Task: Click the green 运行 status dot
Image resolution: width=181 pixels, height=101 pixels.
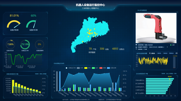Action: point(171,45)
